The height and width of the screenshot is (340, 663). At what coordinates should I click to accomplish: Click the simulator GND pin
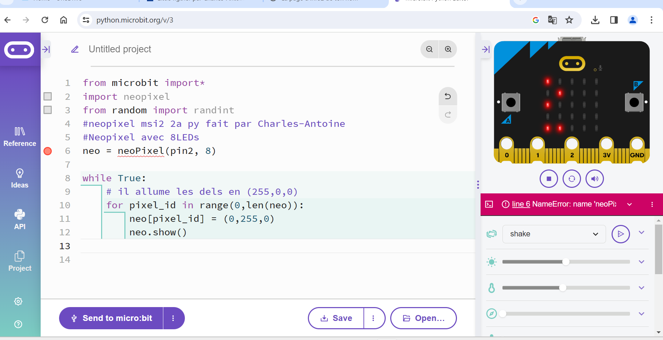coord(637,150)
